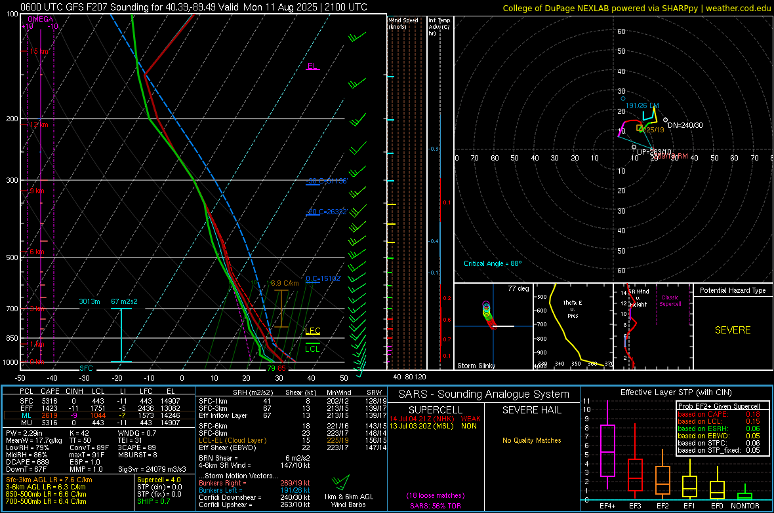Click the DCAPE = 689 value
Viewport: 774px width, 513px height.
(x=27, y=462)
